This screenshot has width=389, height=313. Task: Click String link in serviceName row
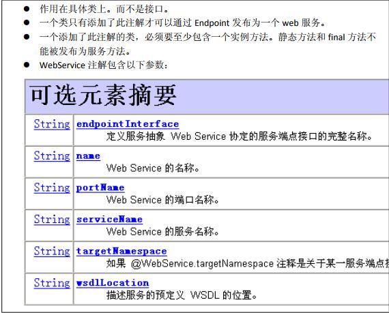click(x=52, y=220)
